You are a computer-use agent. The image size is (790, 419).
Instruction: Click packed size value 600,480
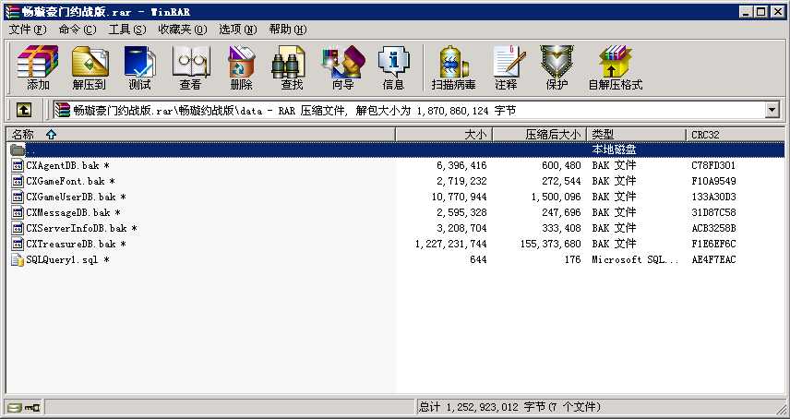[561, 165]
